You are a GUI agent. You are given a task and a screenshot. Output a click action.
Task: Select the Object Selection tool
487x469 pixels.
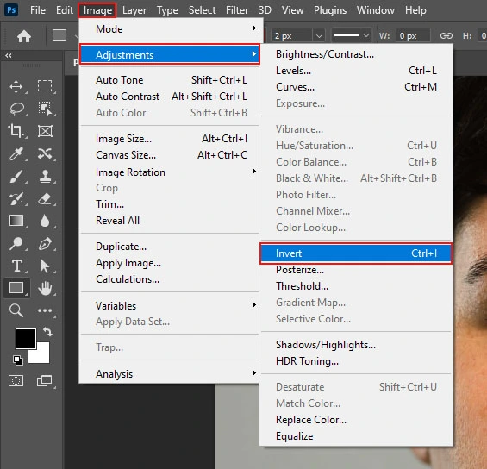(45, 109)
